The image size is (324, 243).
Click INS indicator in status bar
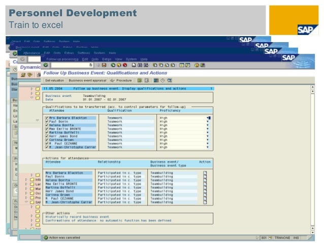click(x=296, y=237)
